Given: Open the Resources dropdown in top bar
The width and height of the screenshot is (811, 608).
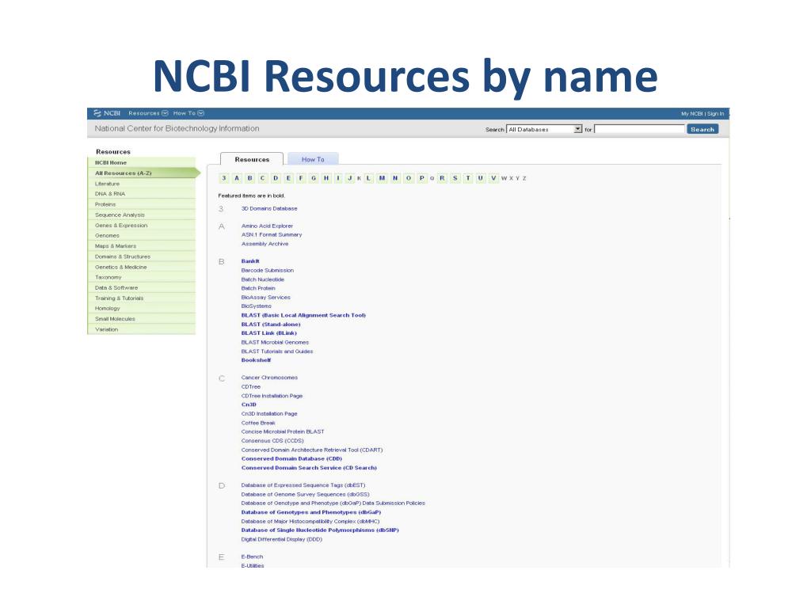Looking at the screenshot, I should pyautogui.click(x=148, y=113).
